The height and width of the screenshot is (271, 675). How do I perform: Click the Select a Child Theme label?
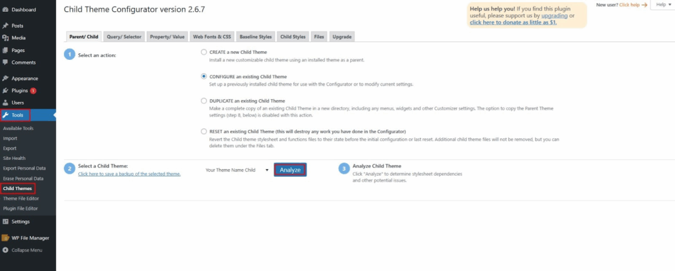point(103,166)
